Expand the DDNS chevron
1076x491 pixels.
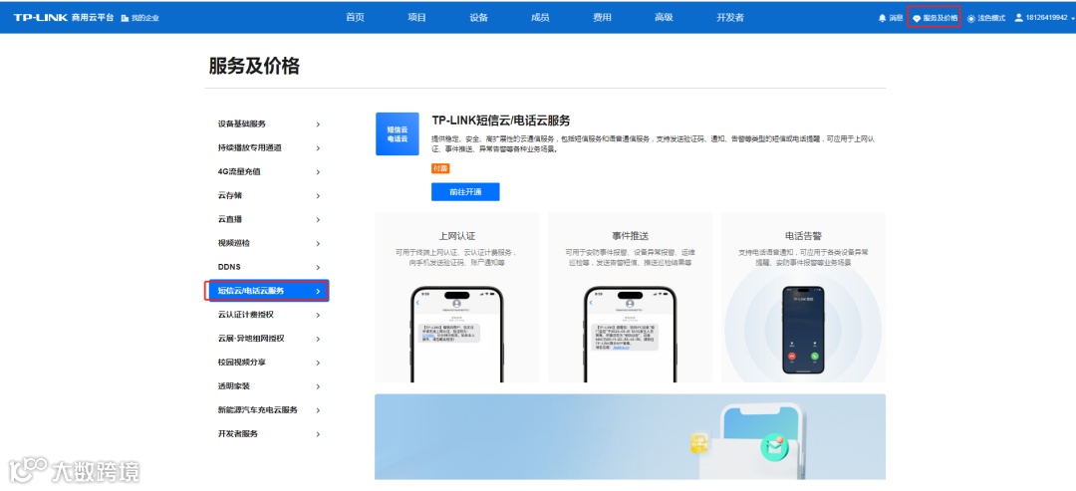click(318, 268)
